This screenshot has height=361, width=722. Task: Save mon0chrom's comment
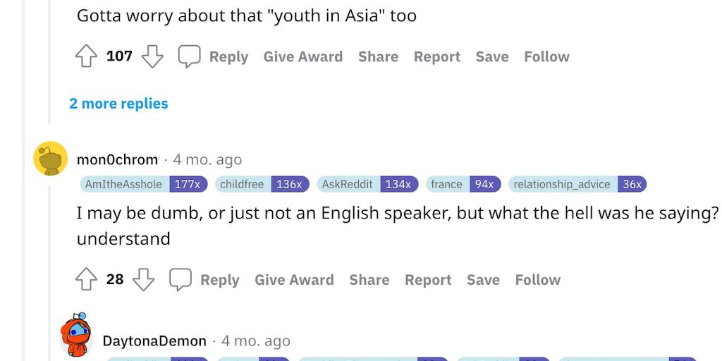click(x=483, y=279)
